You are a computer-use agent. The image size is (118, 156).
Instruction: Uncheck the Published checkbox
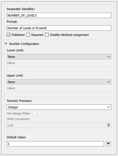pyautogui.click(x=8, y=35)
